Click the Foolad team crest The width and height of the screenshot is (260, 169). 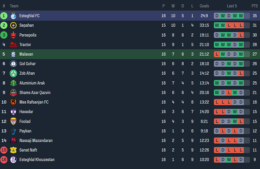tap(13, 121)
